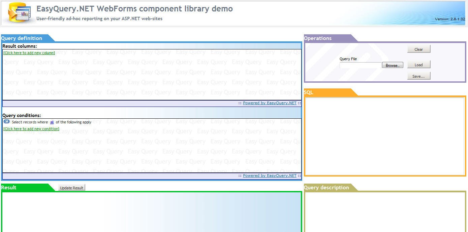This screenshot has width=468, height=232.
Task: Click the blue arrow icon before 'Select records where'
Action: [x=6, y=121]
